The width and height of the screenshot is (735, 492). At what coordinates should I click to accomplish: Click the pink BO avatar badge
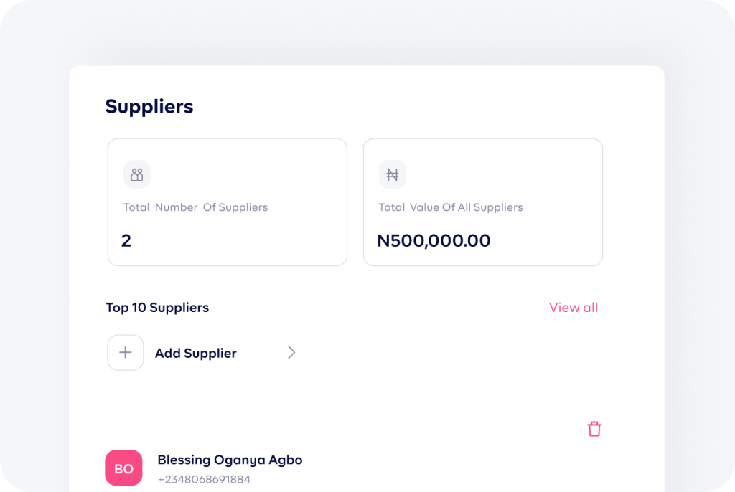123,468
